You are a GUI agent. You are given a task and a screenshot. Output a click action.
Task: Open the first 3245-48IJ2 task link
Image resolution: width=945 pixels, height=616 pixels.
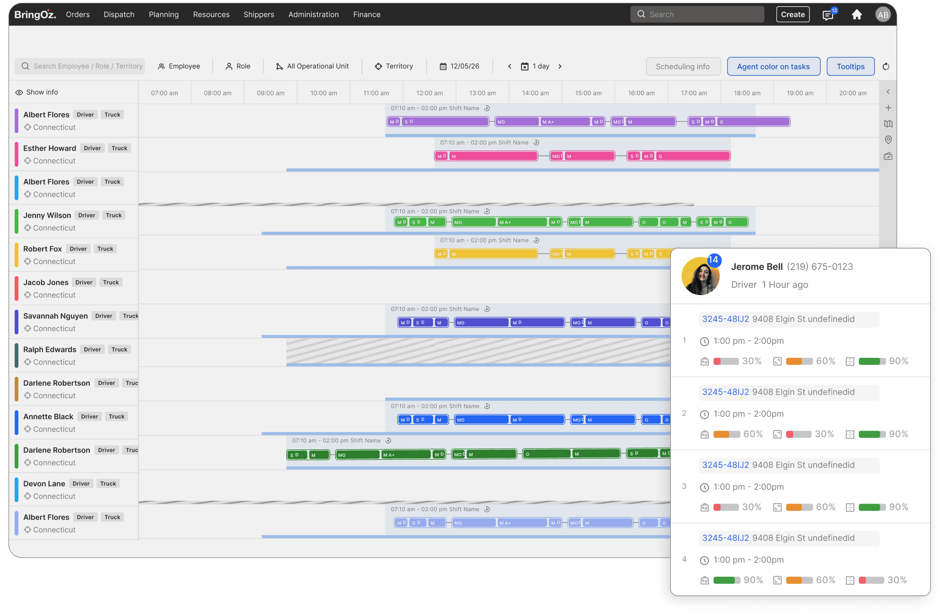pyautogui.click(x=725, y=319)
